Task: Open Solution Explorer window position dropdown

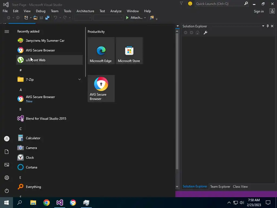Action: (x=263, y=26)
